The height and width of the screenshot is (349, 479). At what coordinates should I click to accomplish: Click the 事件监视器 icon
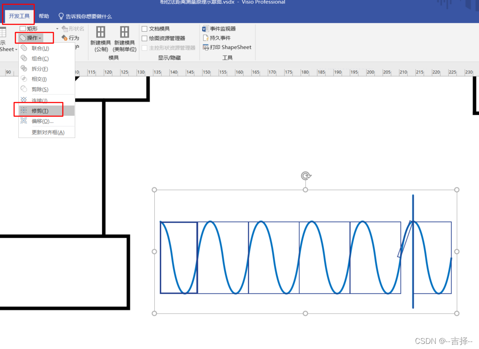pos(205,29)
